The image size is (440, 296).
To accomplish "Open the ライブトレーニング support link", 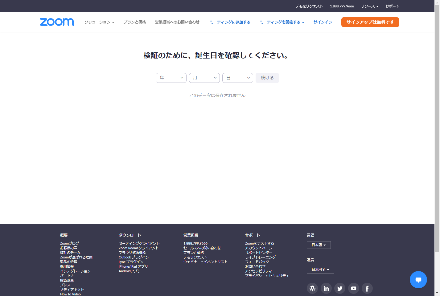I will (261, 257).
